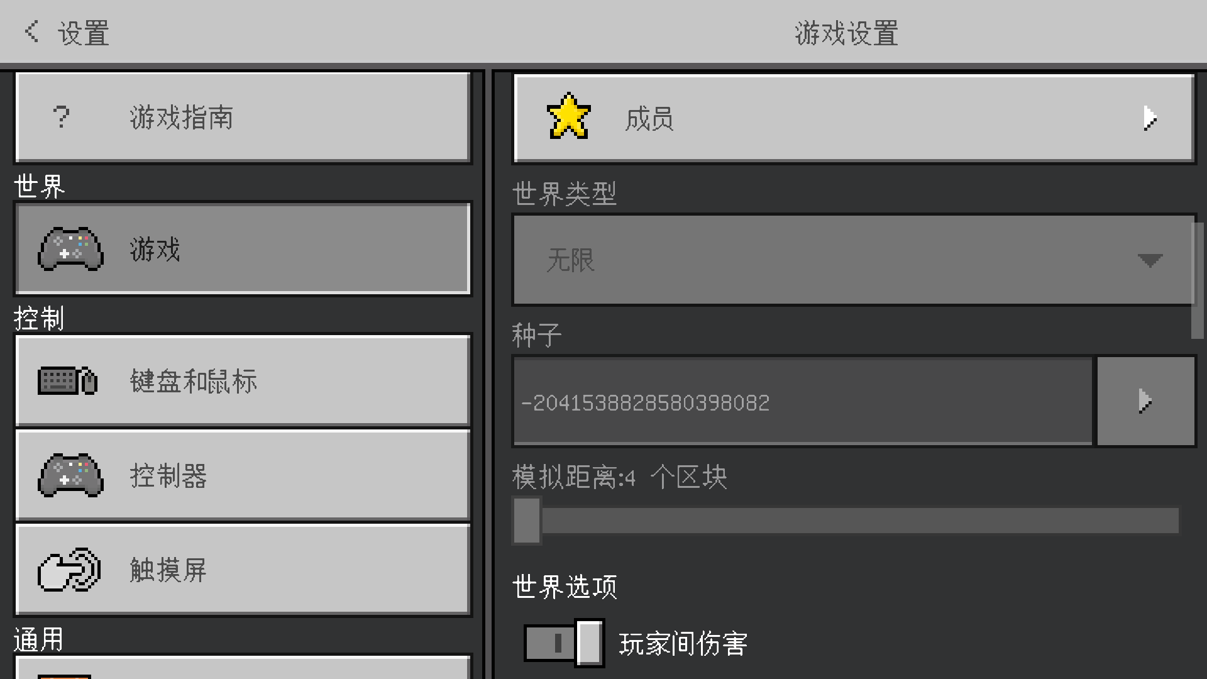
Task: Click the yellow star icon beside 成员
Action: (x=569, y=116)
